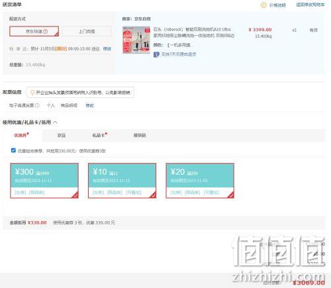Click help icon beside 电子普通发票
Image resolution: width=331 pixels, height=288 pixels.
coord(37,105)
